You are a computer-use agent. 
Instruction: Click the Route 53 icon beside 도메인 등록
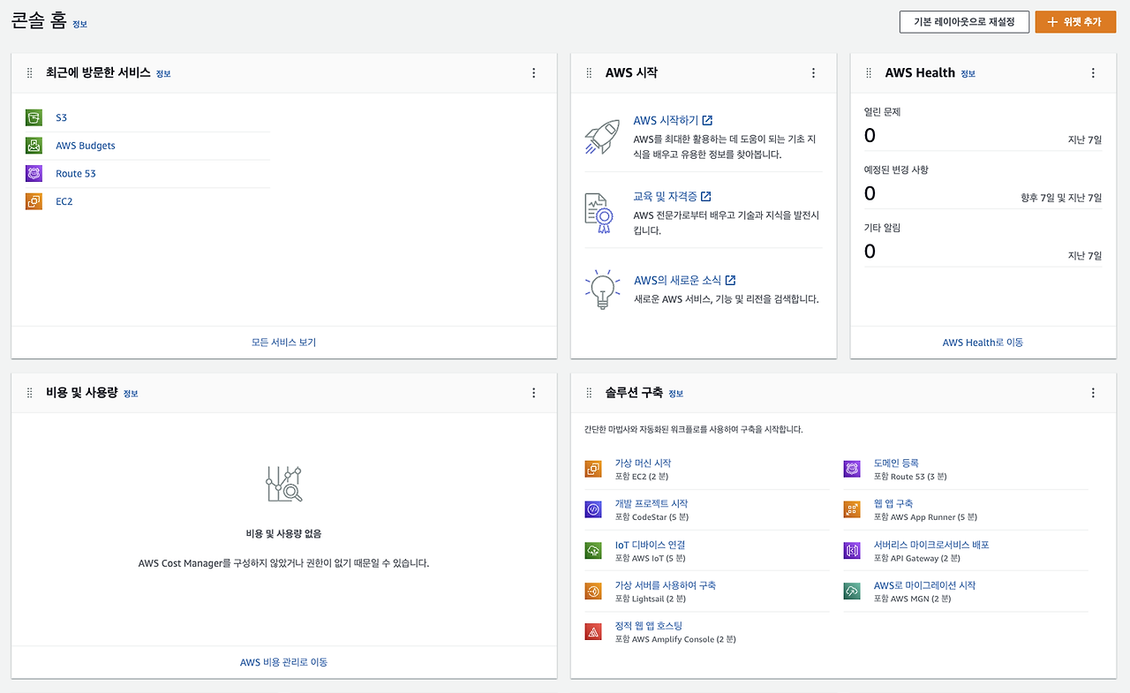point(852,469)
